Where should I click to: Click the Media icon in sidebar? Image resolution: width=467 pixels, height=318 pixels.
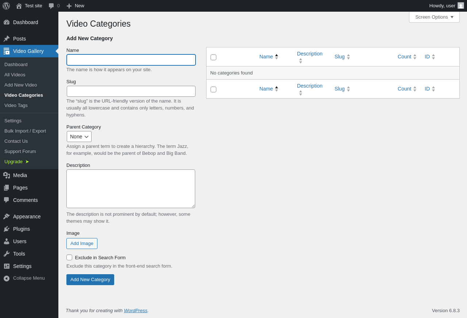7,175
